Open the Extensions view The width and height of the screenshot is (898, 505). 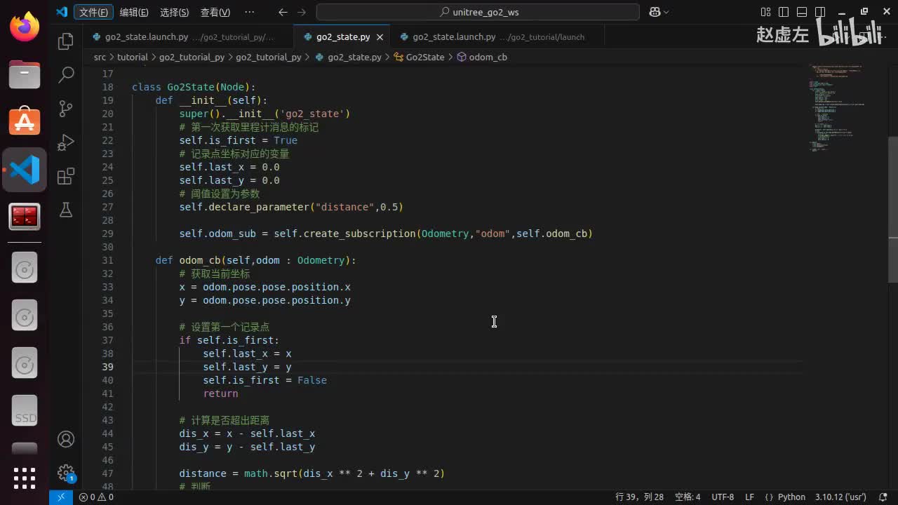click(66, 176)
